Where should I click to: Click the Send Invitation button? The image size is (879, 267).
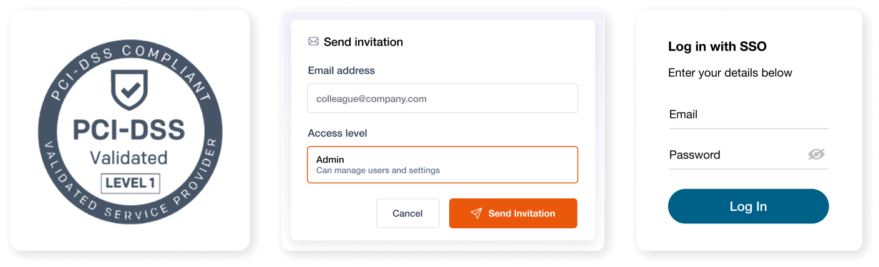point(513,213)
